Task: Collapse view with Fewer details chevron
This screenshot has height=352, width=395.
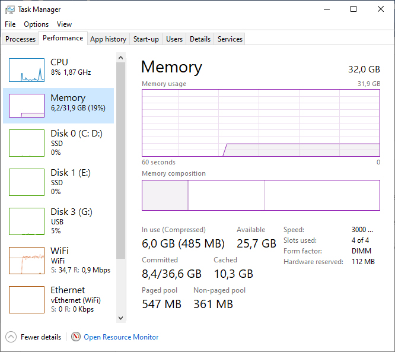Action: pos(11,337)
